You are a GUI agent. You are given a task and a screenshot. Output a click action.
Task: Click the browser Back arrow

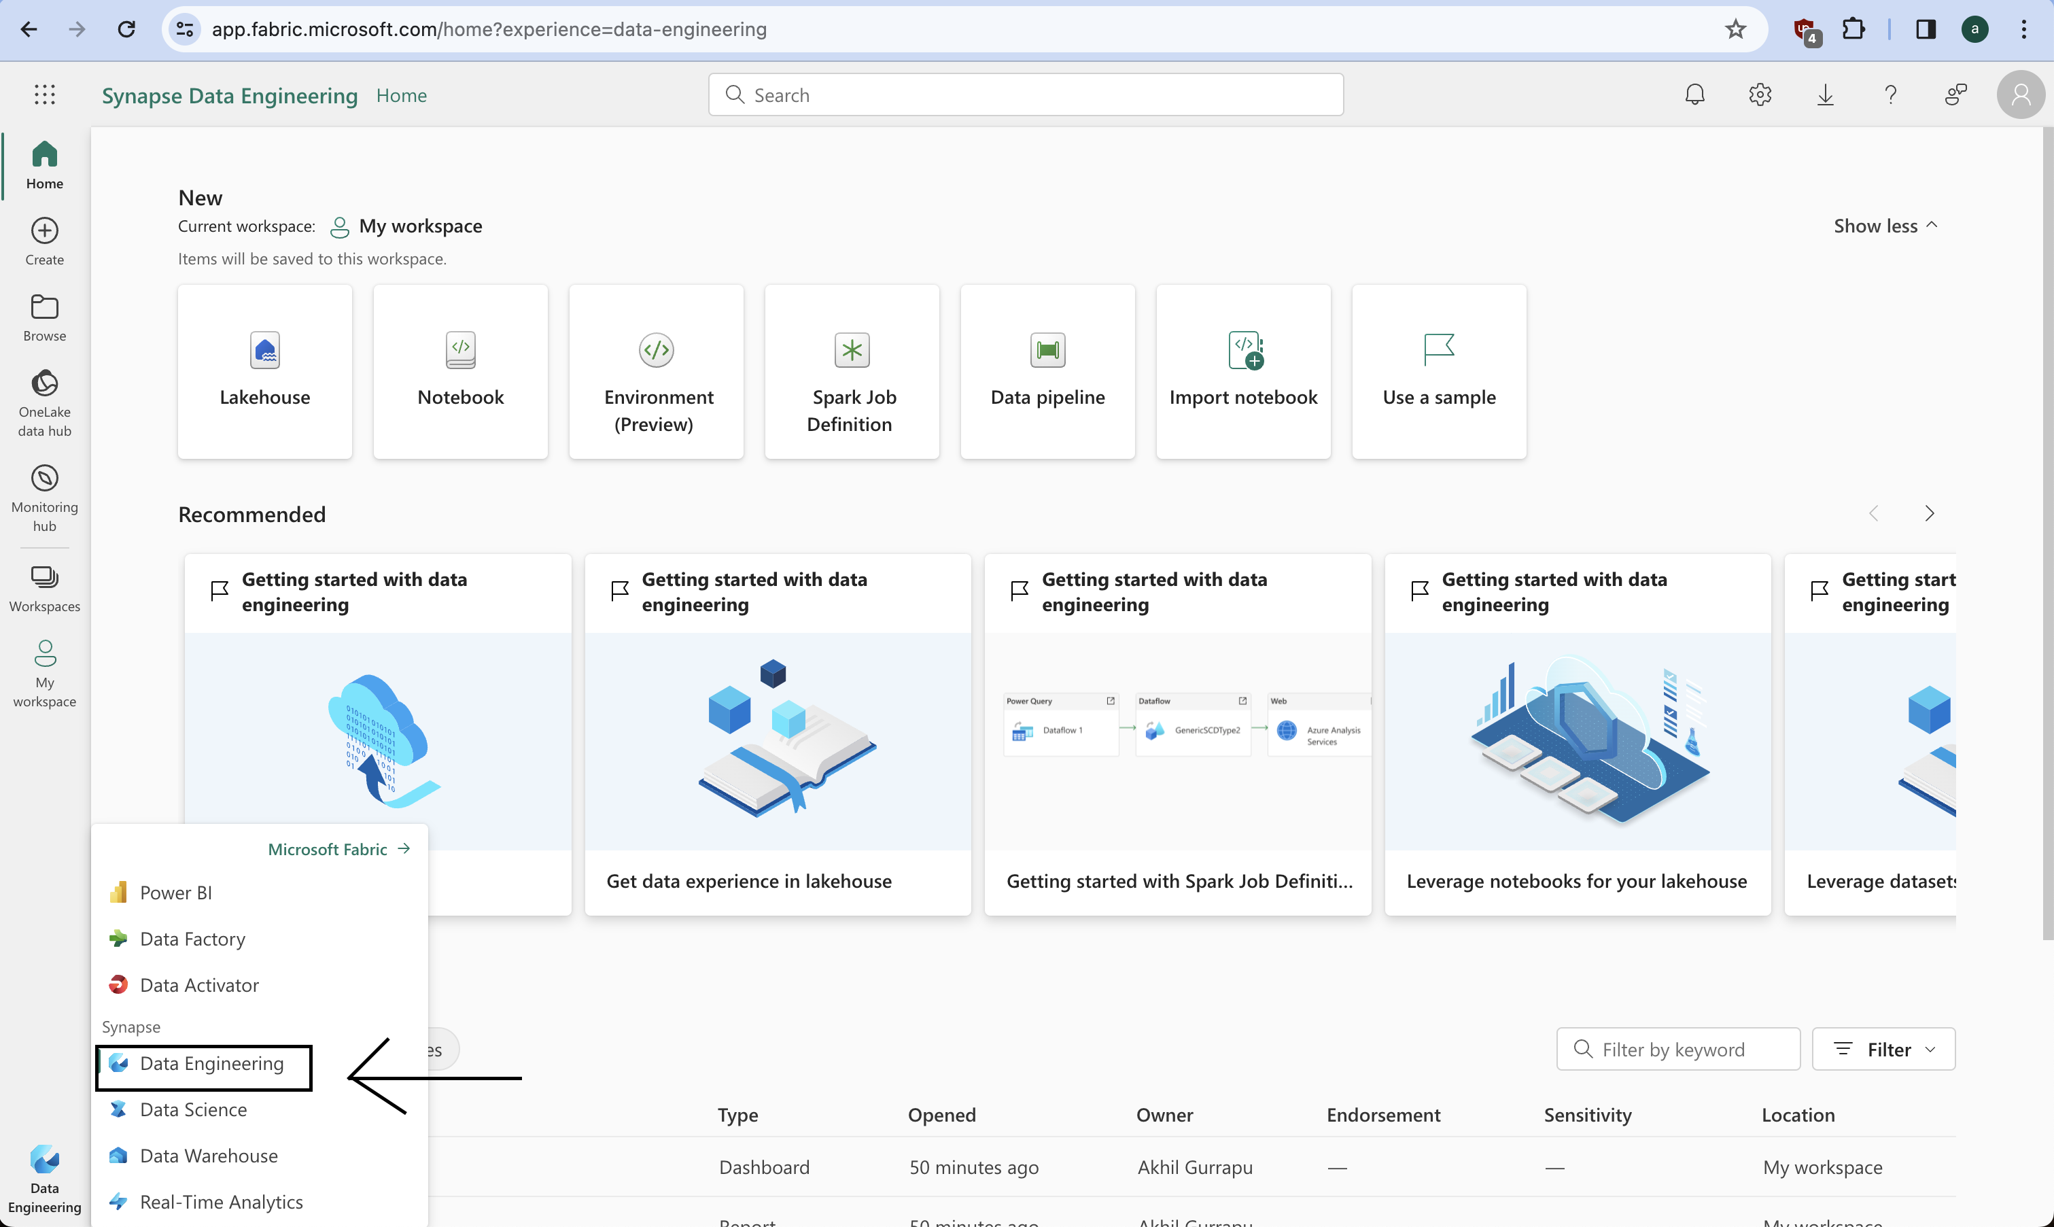click(x=29, y=30)
